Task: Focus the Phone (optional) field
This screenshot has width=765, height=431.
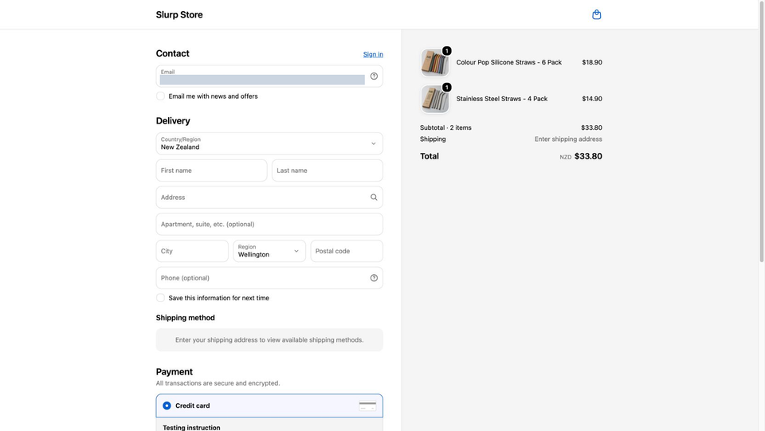Action: pos(269,278)
